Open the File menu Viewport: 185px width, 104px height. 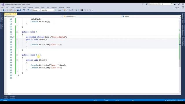point(2,8)
